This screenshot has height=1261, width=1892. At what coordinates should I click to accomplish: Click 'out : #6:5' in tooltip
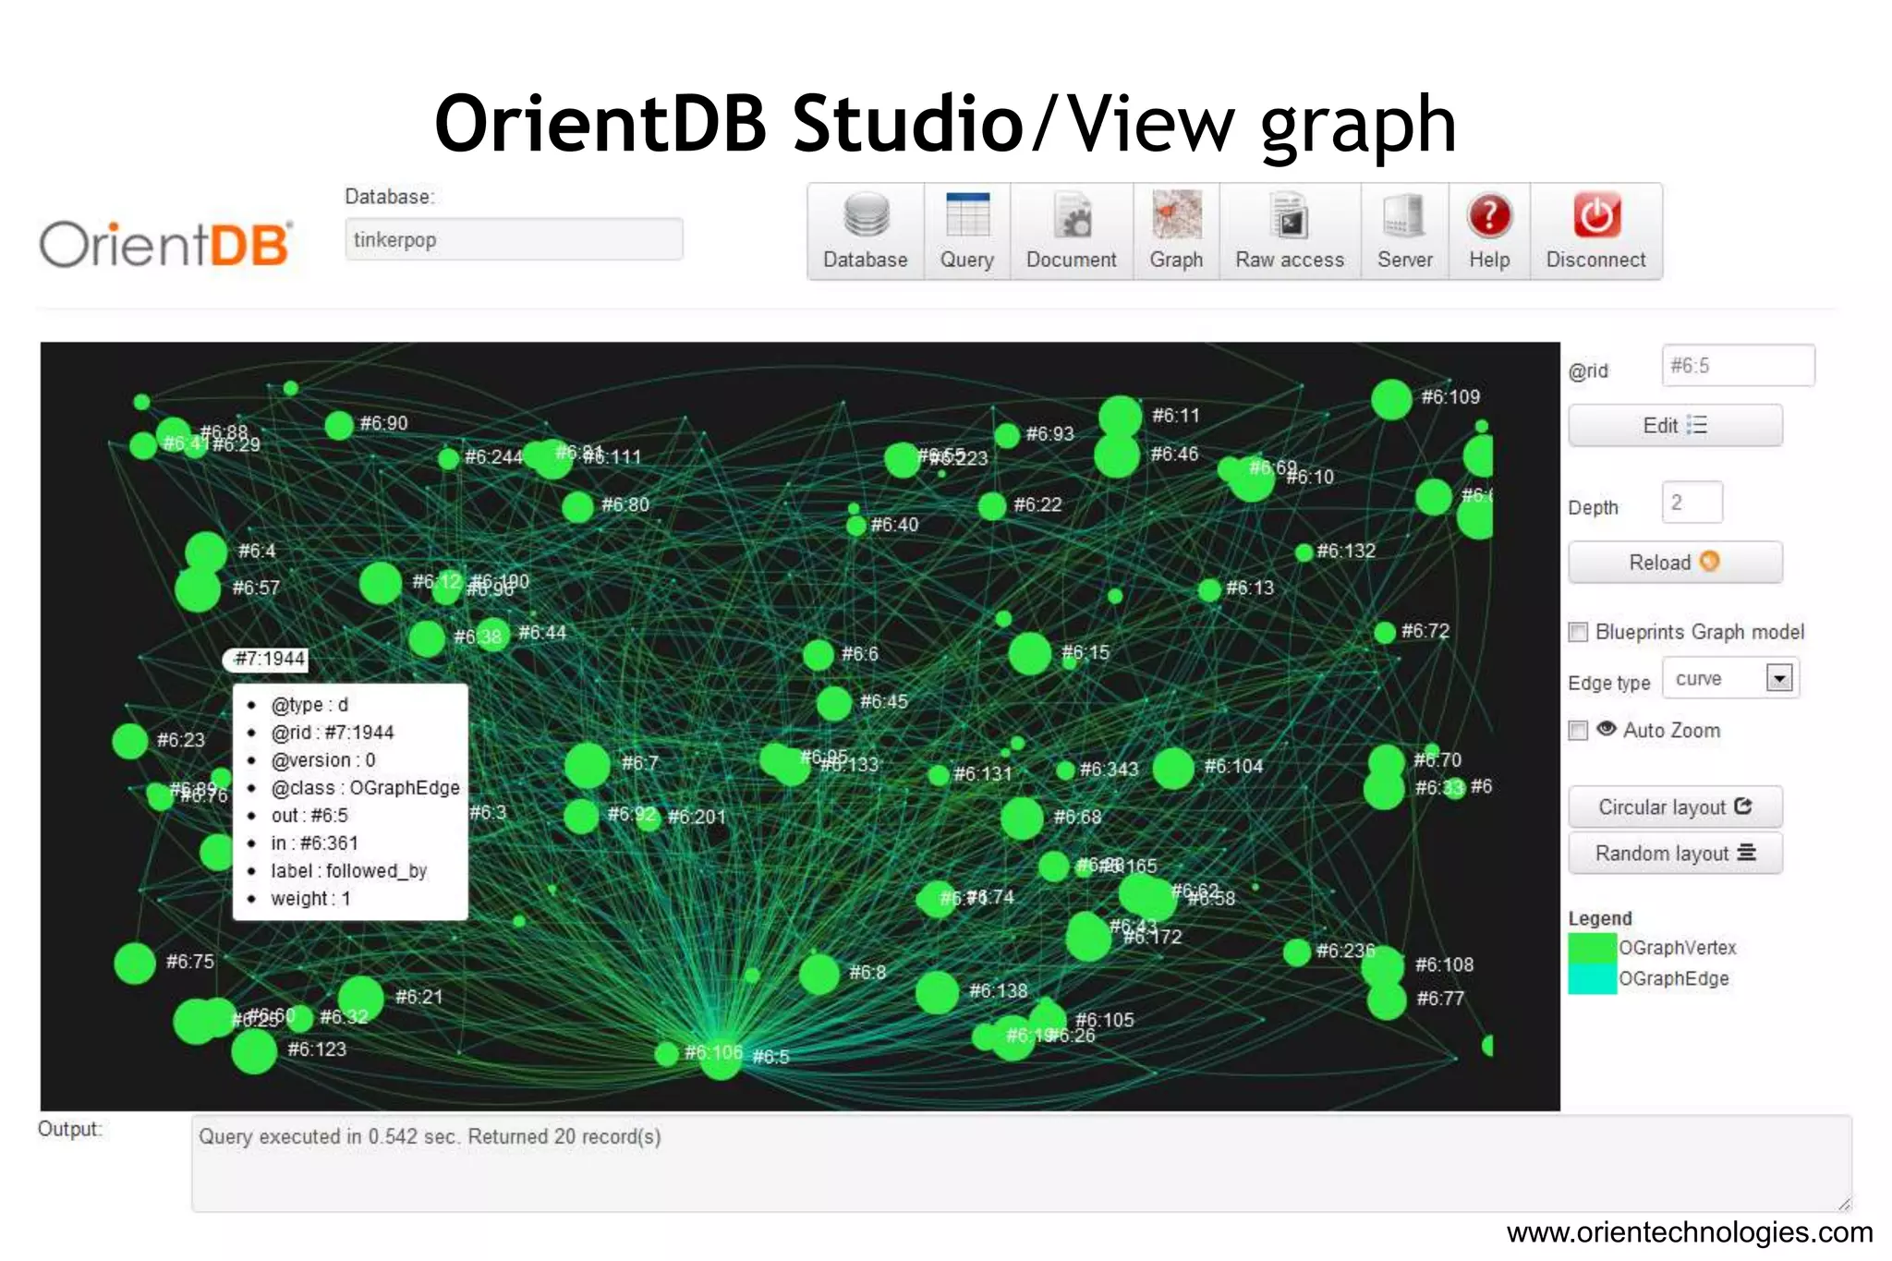pos(309,816)
